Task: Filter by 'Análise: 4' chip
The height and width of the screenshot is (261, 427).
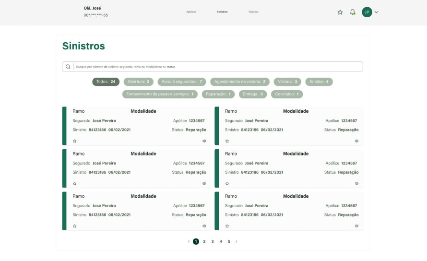Action: tap(319, 82)
